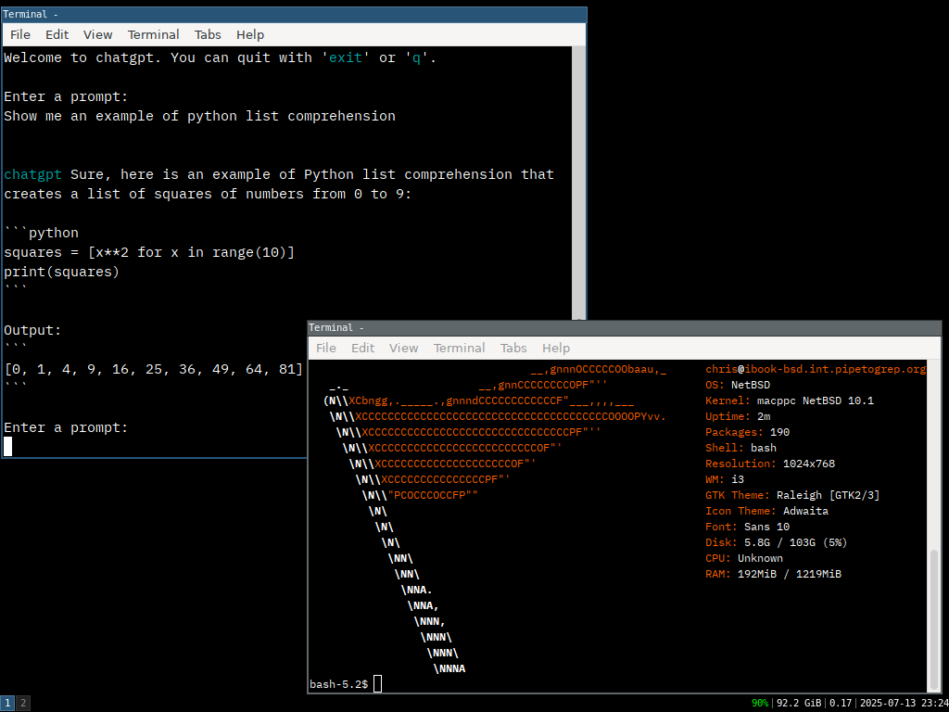Open Terminal menu in bash terminal window
Viewport: 949px width, 712px height.
tap(459, 348)
